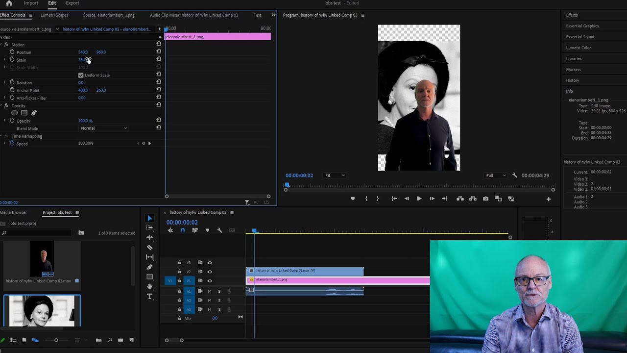This screenshot has height=353, width=627.
Task: Switch to the Media Browser tab
Action: pyautogui.click(x=13, y=213)
